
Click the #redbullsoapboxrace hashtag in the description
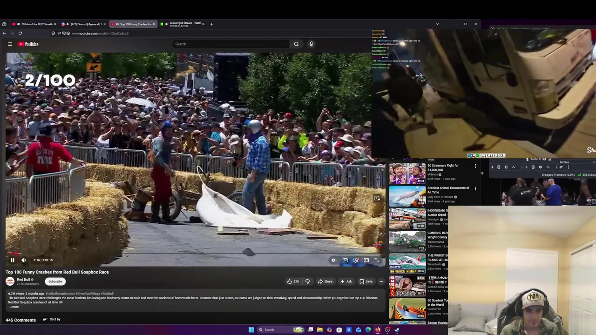60,294
